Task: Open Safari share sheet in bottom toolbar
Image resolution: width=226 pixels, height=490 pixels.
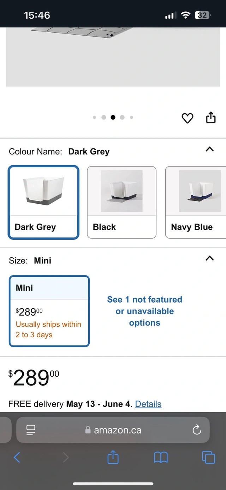Action: click(x=113, y=457)
